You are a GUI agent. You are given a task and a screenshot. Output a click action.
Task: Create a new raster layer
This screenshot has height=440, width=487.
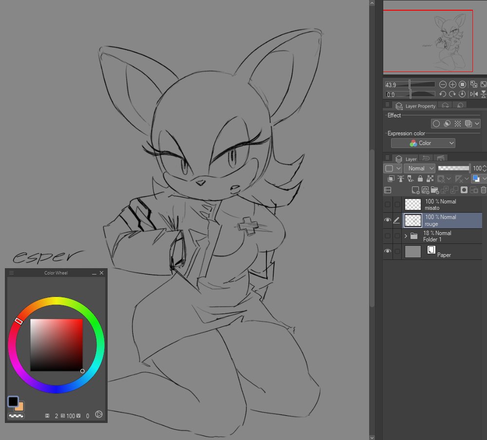click(415, 190)
